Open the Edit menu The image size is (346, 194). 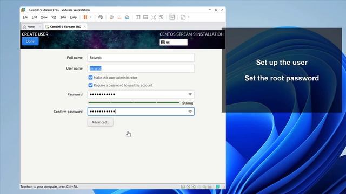pos(34,17)
